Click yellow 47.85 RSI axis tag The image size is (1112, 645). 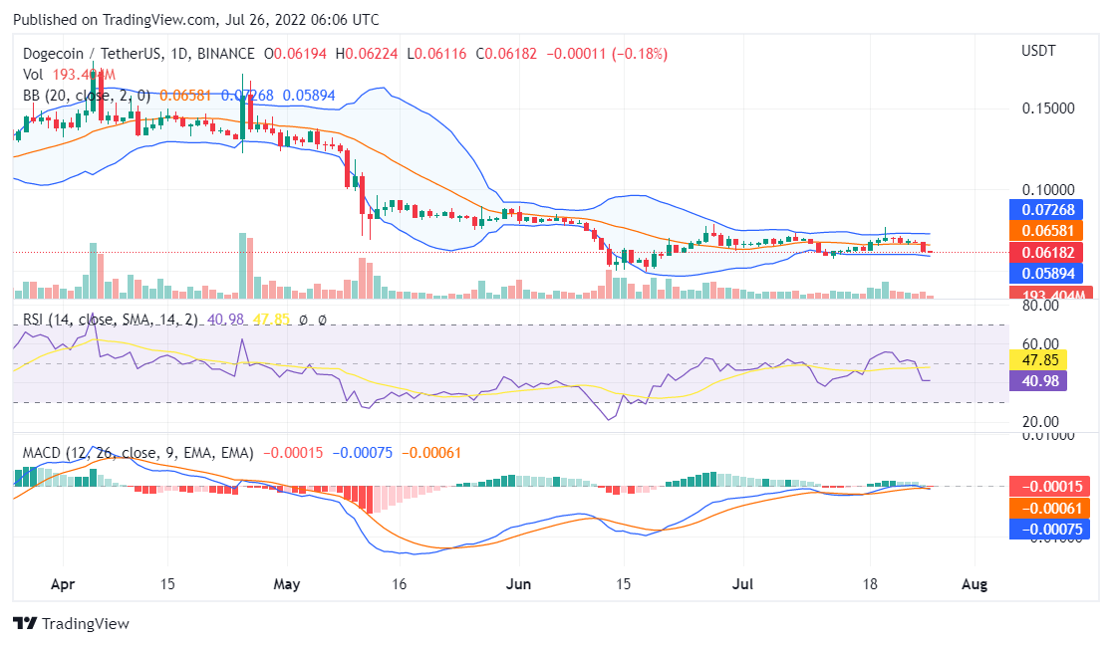click(x=1039, y=359)
